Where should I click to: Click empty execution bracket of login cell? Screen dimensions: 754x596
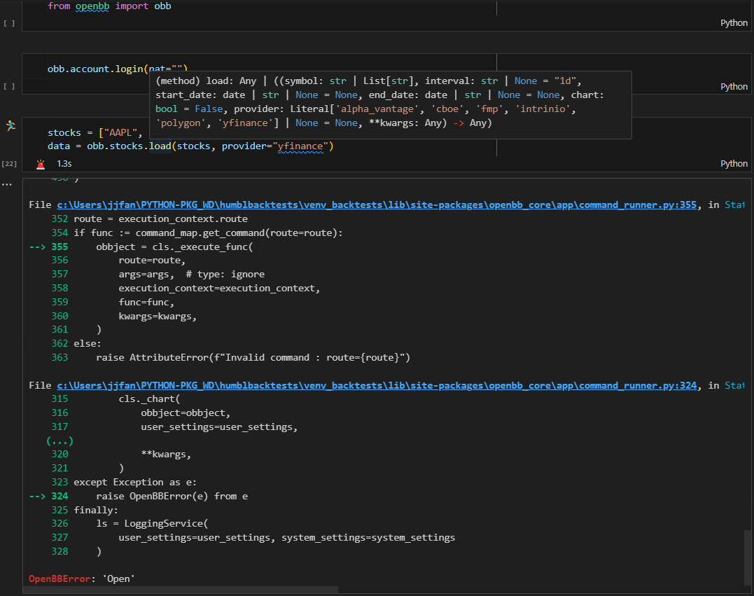(9, 87)
